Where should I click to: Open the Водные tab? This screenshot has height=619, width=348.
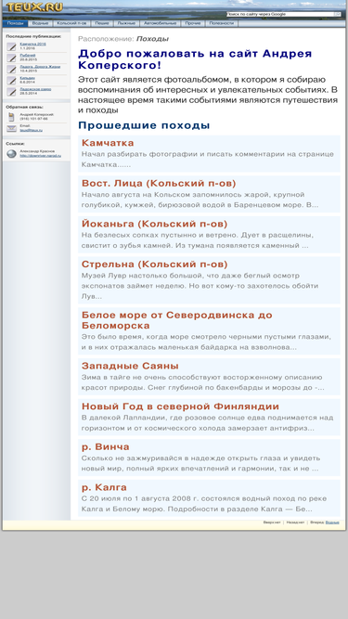pyautogui.click(x=40, y=23)
